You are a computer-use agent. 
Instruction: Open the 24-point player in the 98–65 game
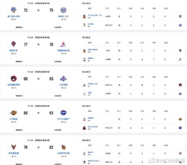[93, 84]
